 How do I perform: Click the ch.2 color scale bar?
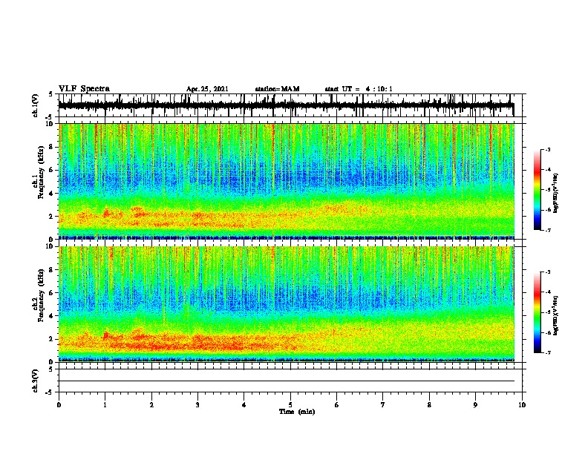[x=538, y=312]
